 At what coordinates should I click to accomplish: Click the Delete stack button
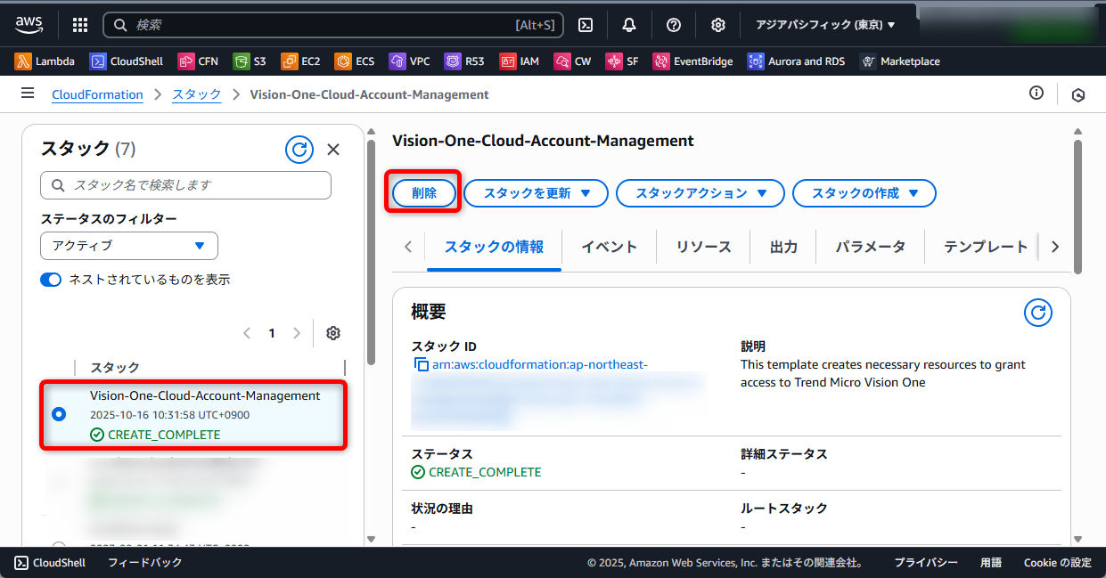424,193
